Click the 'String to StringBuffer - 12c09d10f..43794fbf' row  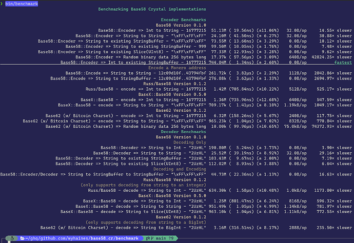[201, 78]
